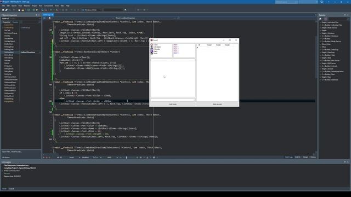Screen dimensions: 351x197
Task: Switch to the Properties tab in Object Inspector
Action: tap(6, 22)
